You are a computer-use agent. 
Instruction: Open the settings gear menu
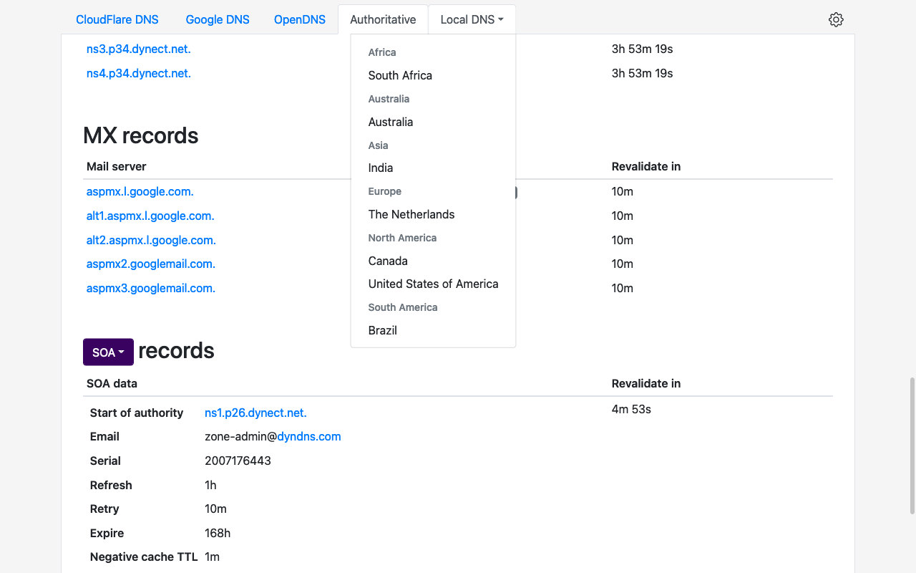pos(836,19)
